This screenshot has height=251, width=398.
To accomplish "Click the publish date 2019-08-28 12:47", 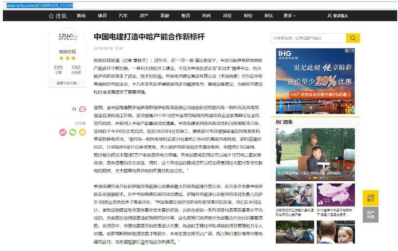I will [x=108, y=48].
